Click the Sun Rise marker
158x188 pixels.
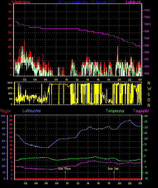[64, 169]
